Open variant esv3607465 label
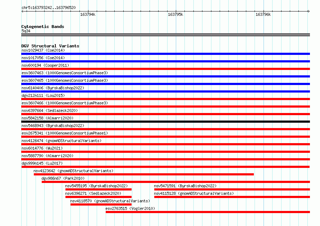The width and height of the screenshot is (320, 226). 65,80
